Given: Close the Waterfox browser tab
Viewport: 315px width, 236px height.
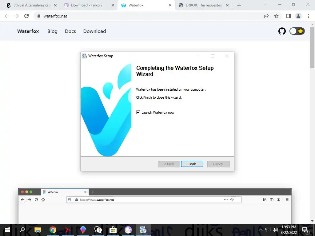Looking at the screenshot, I should pos(170,6).
